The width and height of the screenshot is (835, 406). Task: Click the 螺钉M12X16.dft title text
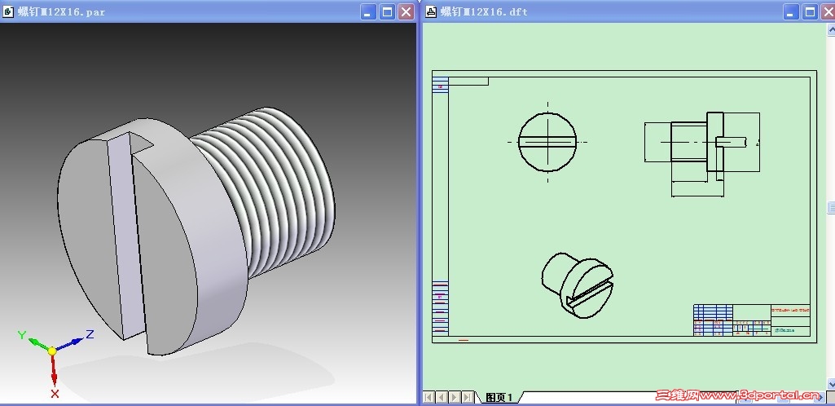point(484,11)
